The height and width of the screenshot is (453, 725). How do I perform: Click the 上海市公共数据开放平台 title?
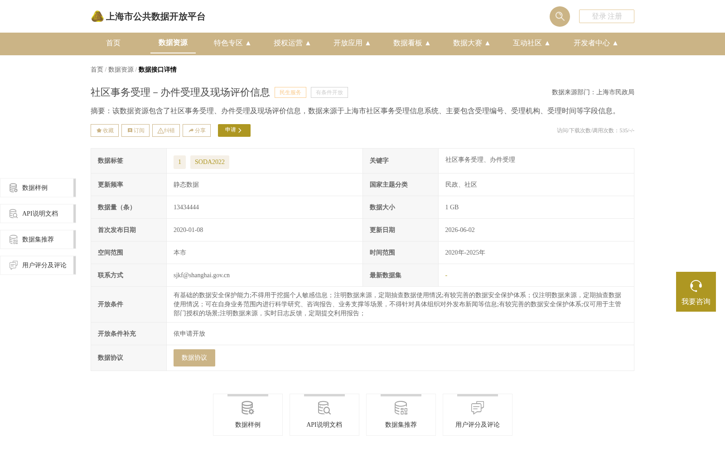155,17
